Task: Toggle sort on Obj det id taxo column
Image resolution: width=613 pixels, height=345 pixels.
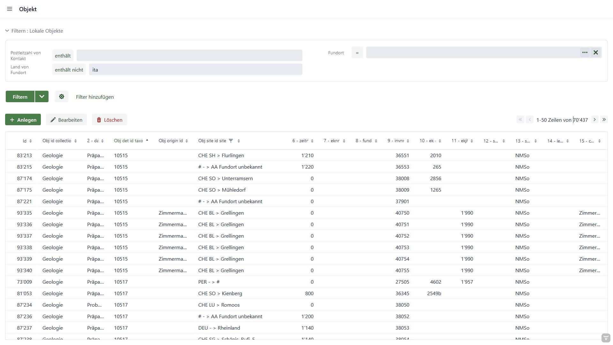Action: [147, 141]
